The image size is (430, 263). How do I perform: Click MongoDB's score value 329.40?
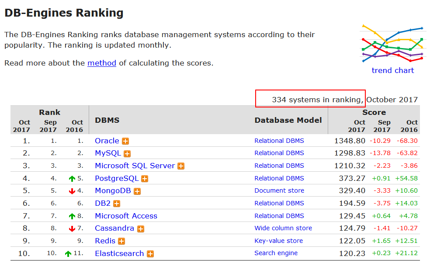352,191
